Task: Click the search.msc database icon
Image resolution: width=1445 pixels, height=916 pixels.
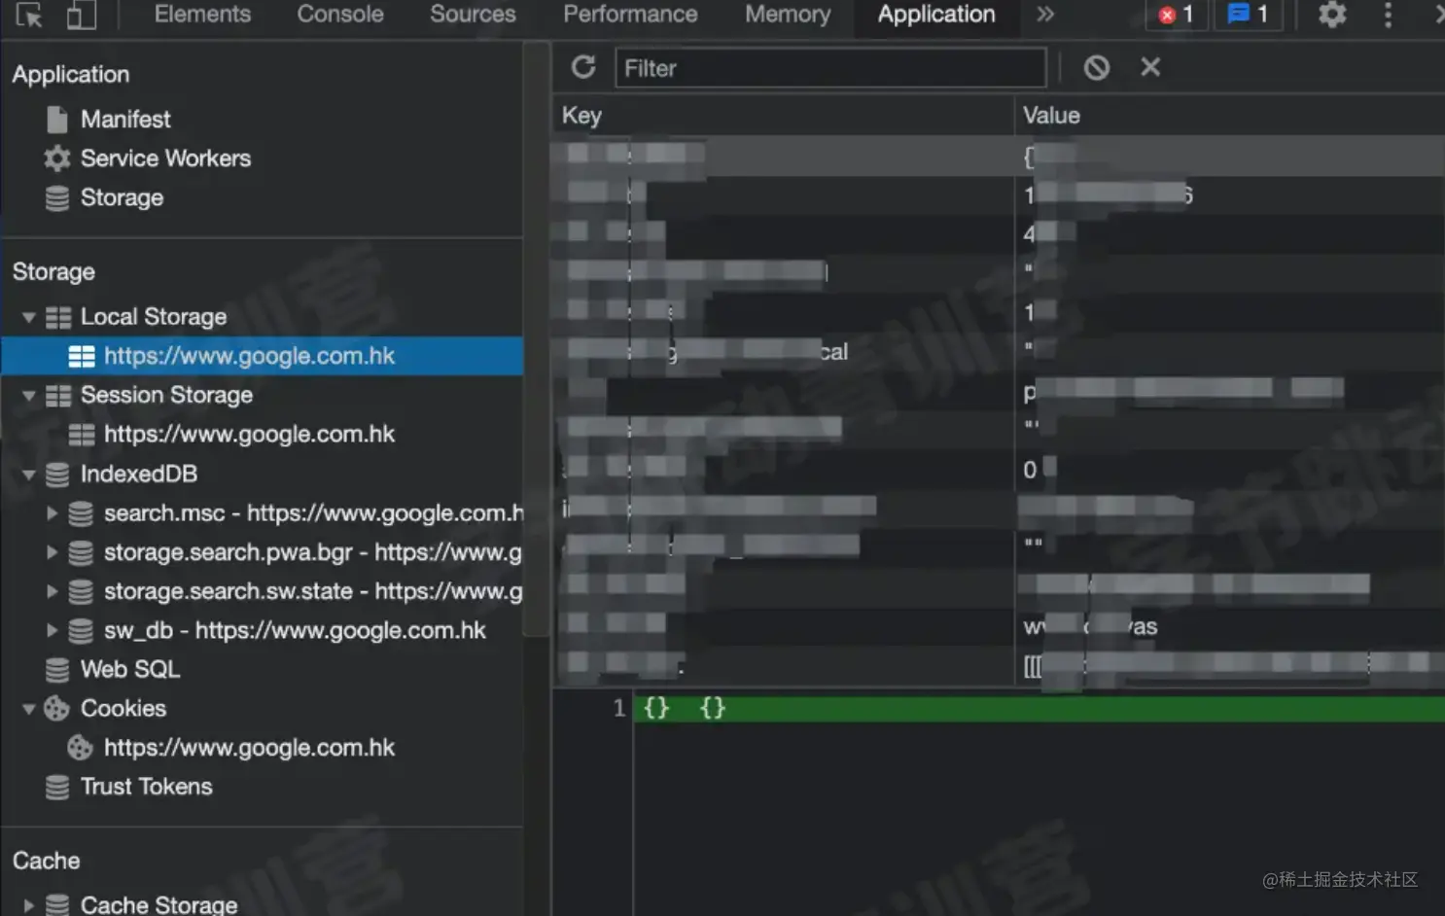Action: tap(81, 513)
